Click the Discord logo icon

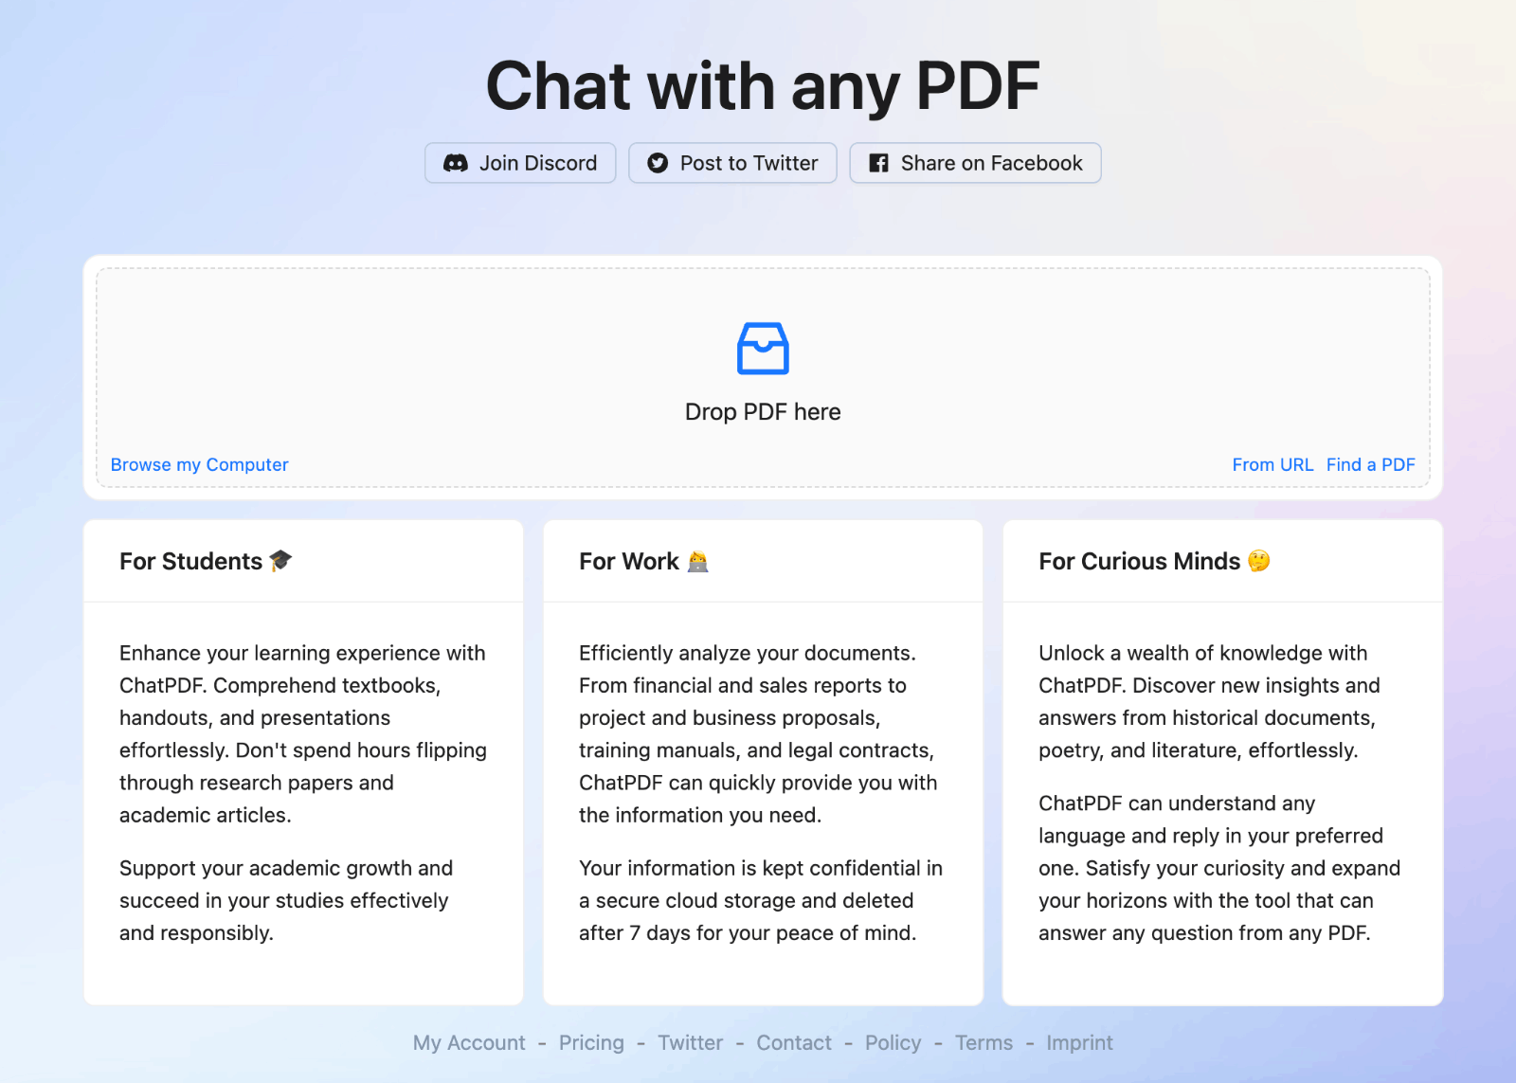tap(456, 163)
